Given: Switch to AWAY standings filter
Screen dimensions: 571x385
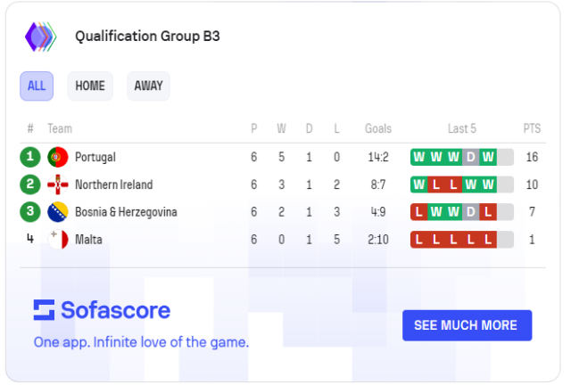Looking at the screenshot, I should pos(148,86).
